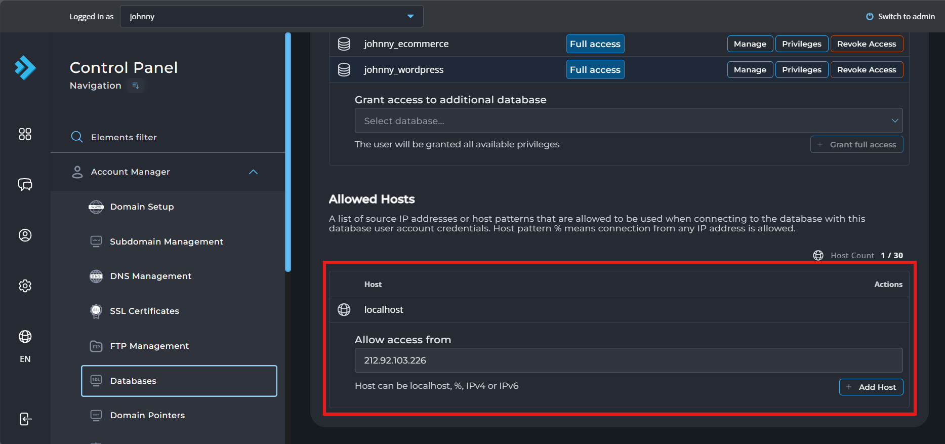Click the DirectAdmin logo icon
945x444 pixels.
click(25, 68)
